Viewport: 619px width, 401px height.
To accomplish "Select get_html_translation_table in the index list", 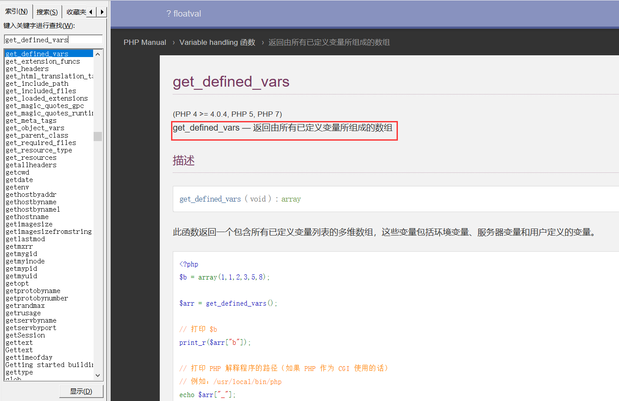I will (x=49, y=76).
